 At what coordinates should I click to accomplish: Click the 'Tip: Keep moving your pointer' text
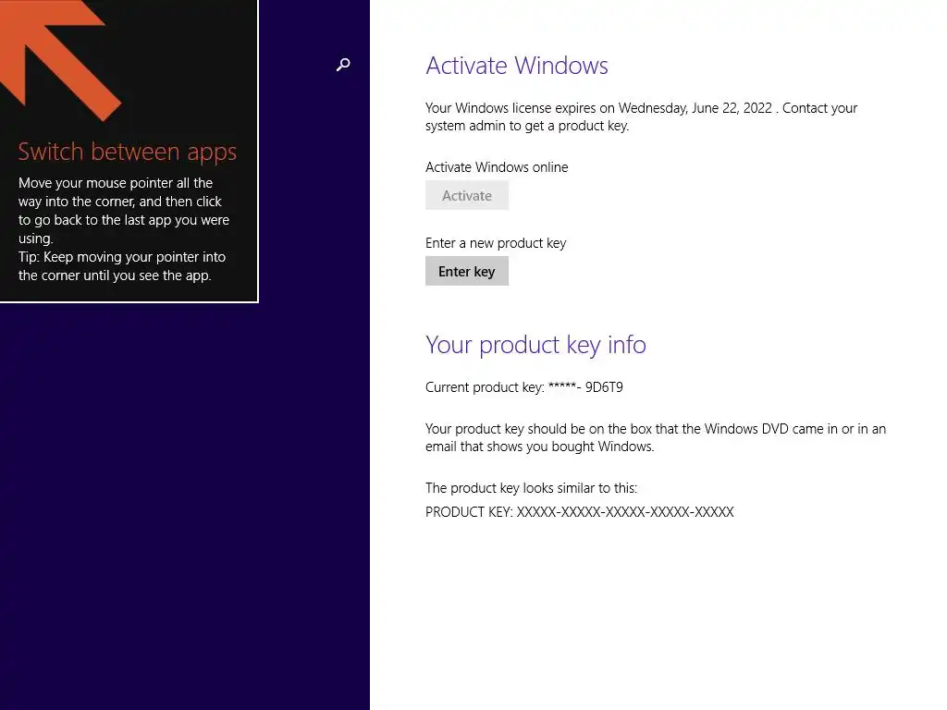tap(122, 266)
